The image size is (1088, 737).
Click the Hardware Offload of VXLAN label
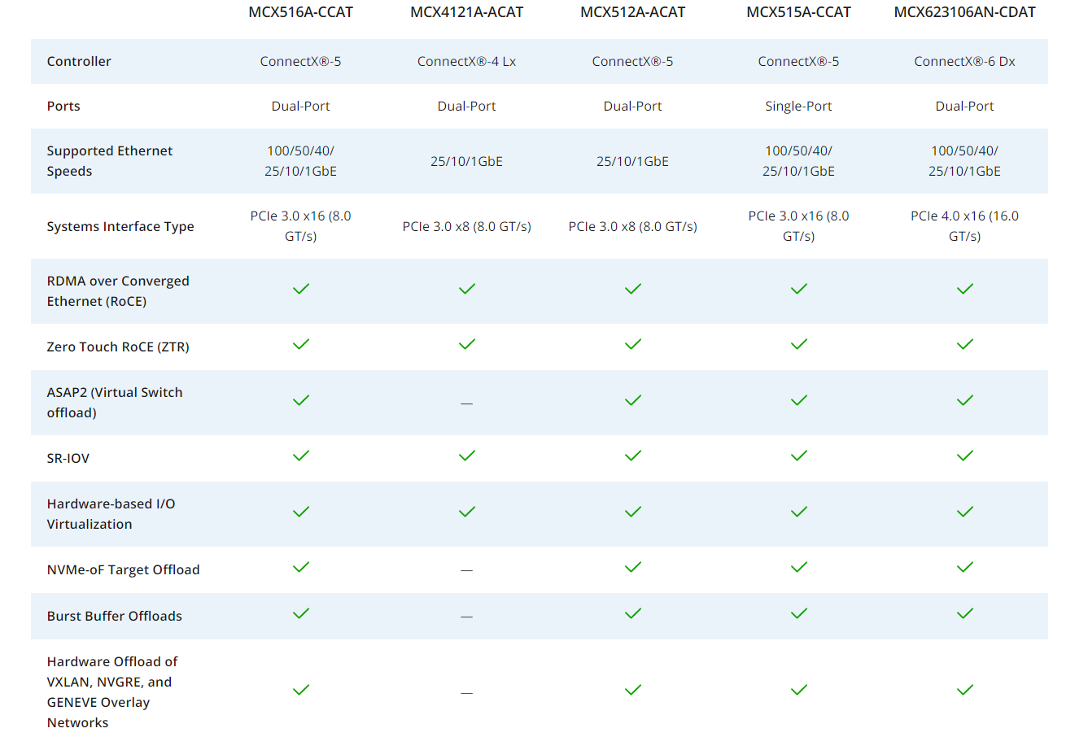[x=112, y=692]
